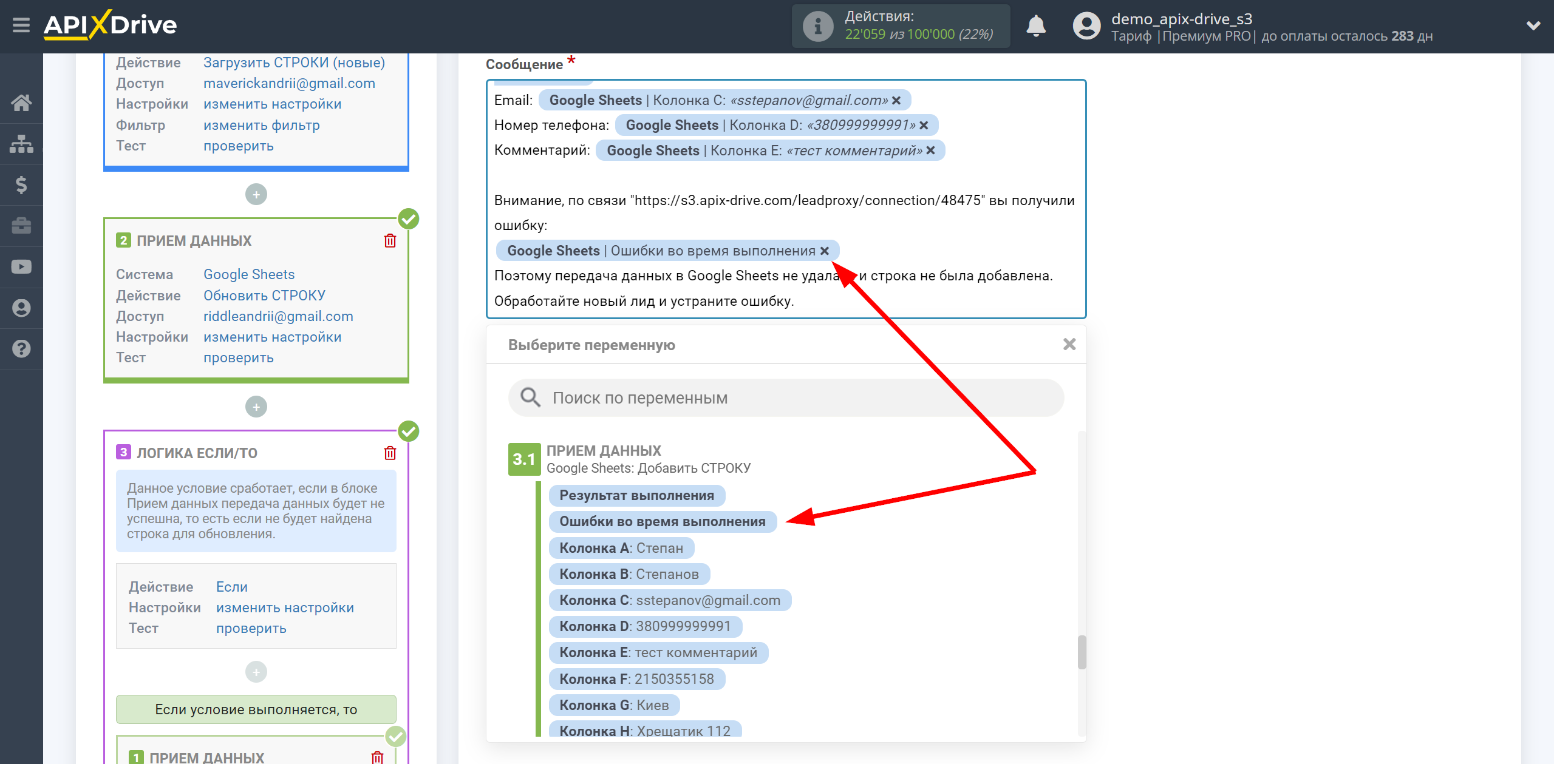
Task: Click Если условие выполняется, то bar
Action: (256, 709)
